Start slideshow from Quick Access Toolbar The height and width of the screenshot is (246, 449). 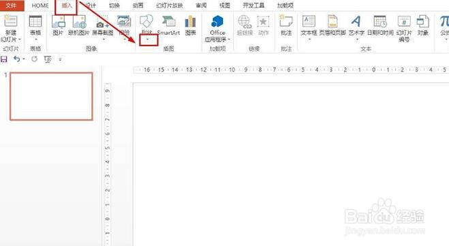click(48, 59)
